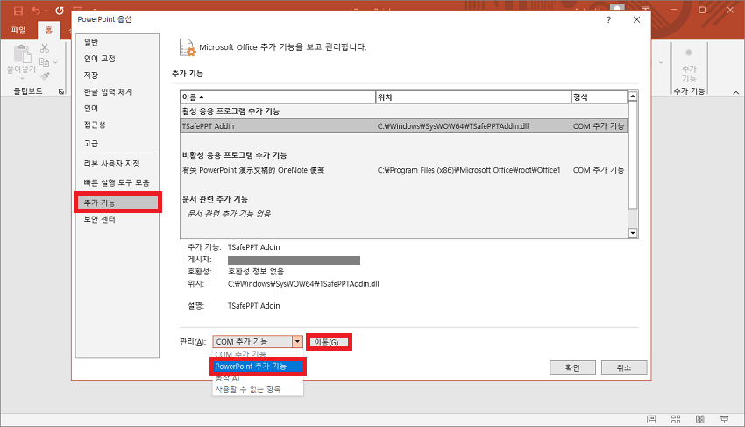Open the 접근성 options page
745x427 pixels.
pyautogui.click(x=117, y=125)
